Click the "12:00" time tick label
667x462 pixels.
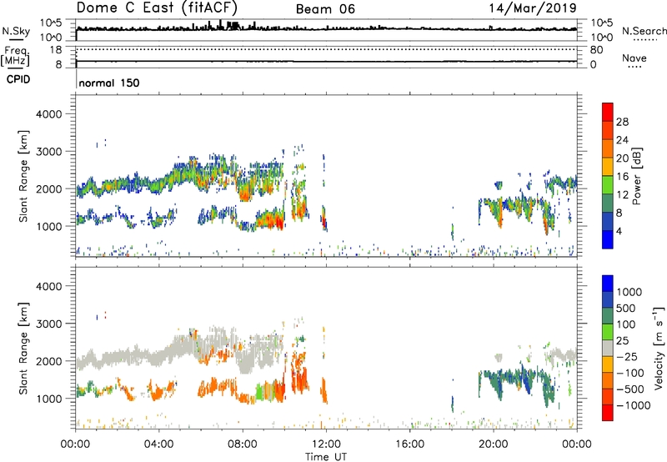pos(326,444)
